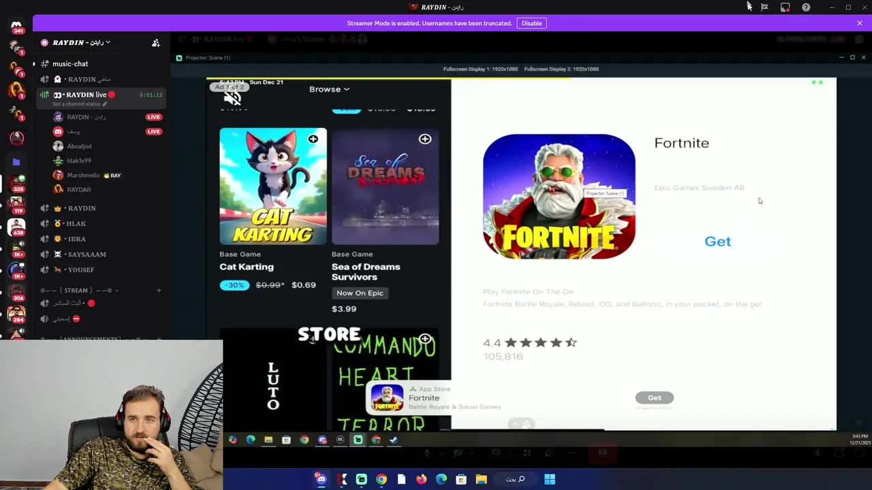Click the invite people icon beside server name

(x=156, y=43)
